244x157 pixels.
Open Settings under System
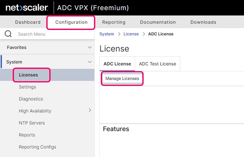(27, 87)
